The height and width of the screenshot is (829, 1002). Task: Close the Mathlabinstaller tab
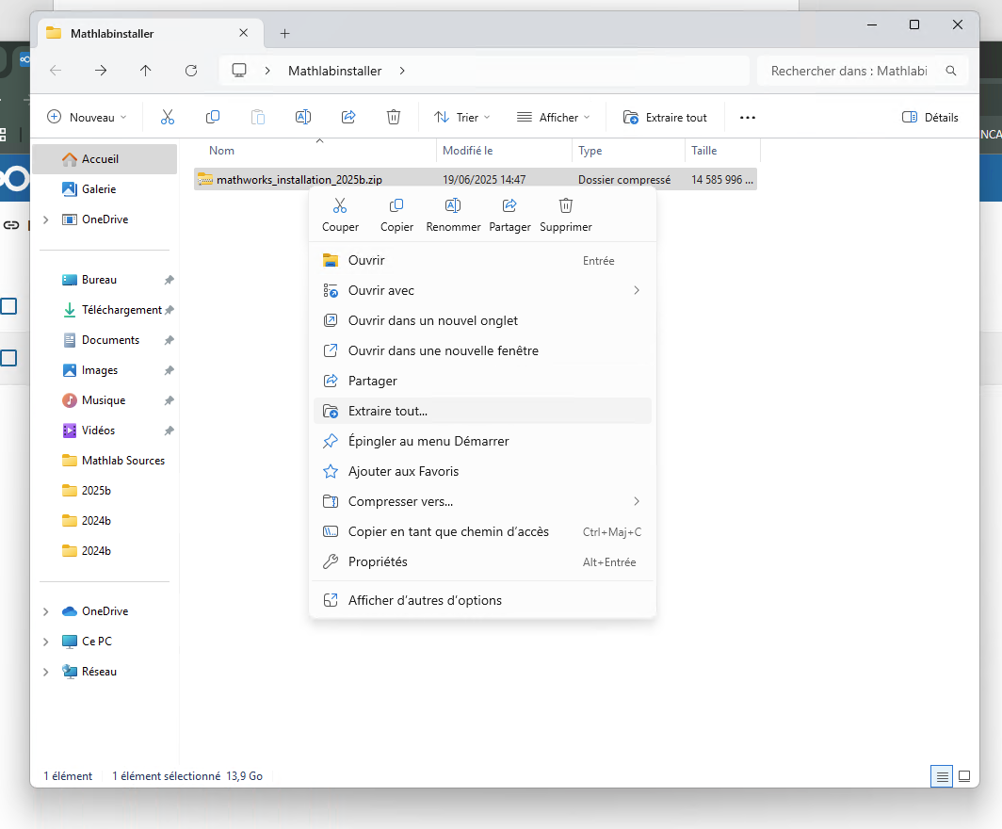[x=244, y=33]
